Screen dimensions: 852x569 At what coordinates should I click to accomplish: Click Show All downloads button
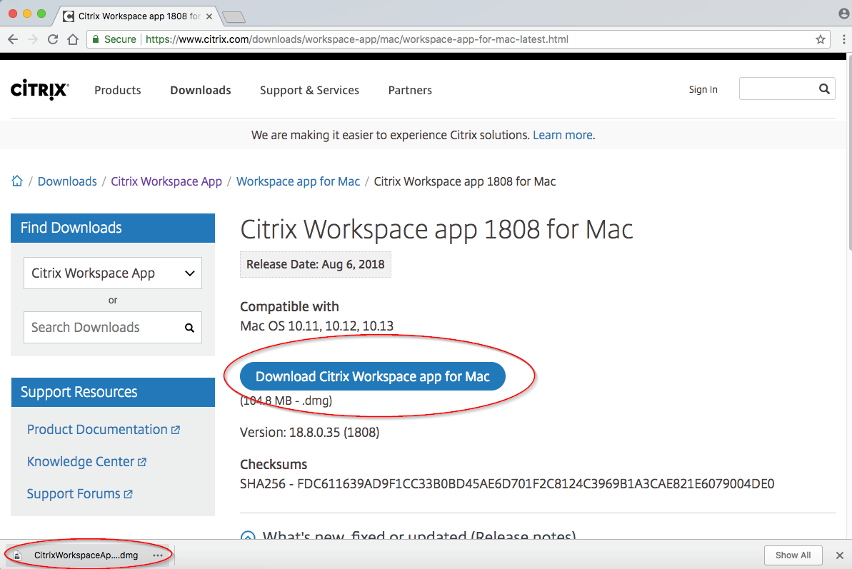(793, 555)
